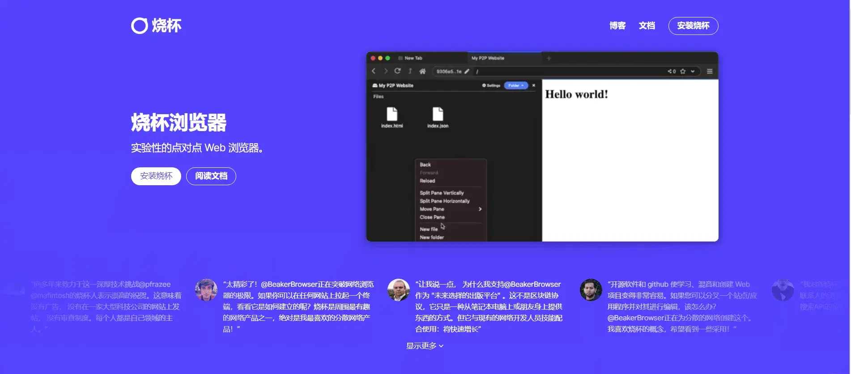The width and height of the screenshot is (851, 374).
Task: Click avatar beside '让我说一点' testimonial
Action: coord(399,290)
